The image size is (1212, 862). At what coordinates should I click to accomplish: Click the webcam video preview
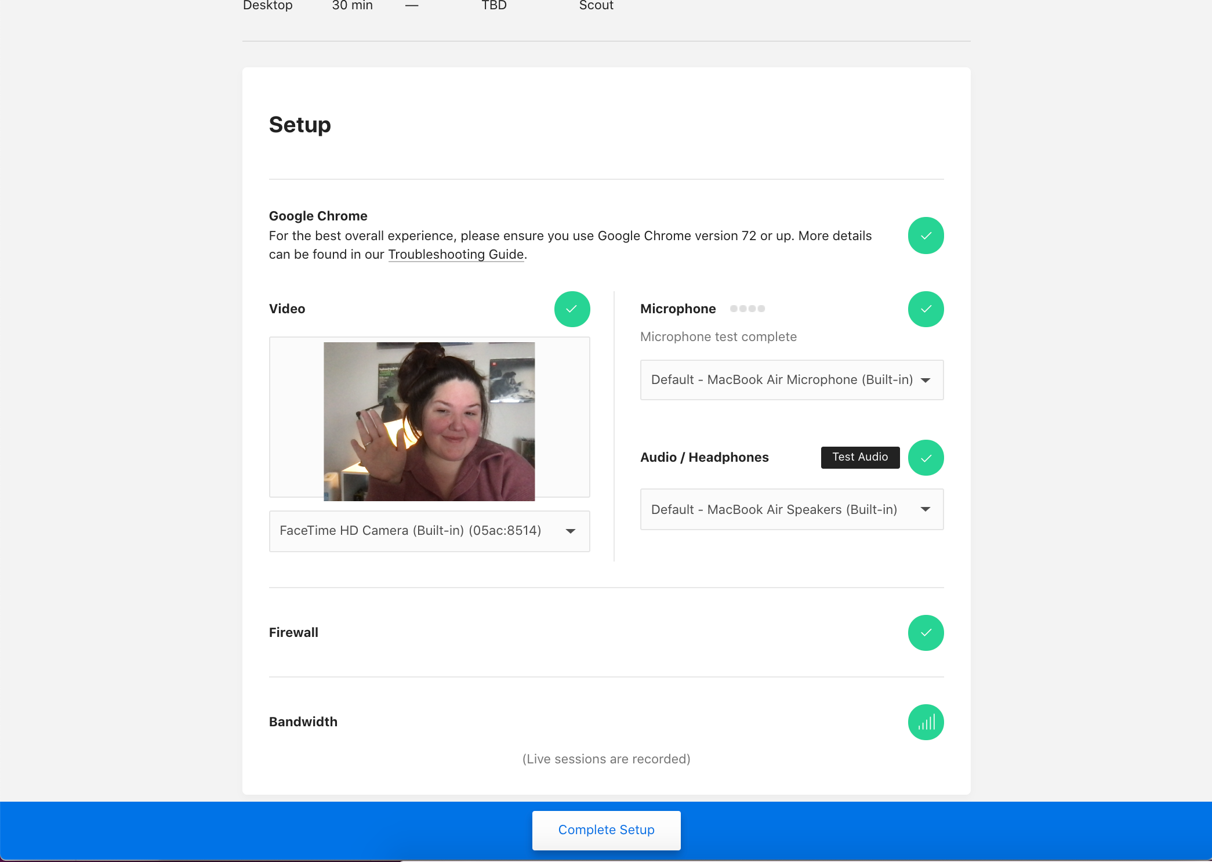429,421
